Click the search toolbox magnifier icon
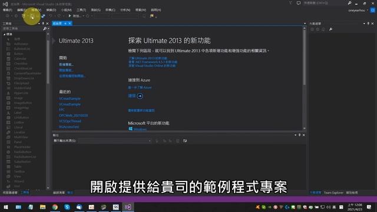Image resolution: width=377 pixels, height=212 pixels. coord(45,29)
